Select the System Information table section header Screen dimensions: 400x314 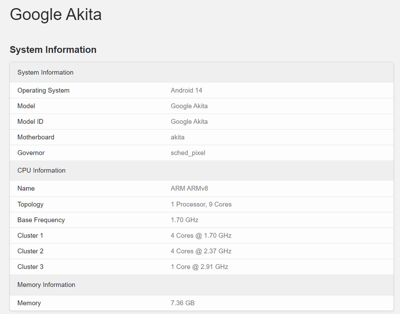45,72
